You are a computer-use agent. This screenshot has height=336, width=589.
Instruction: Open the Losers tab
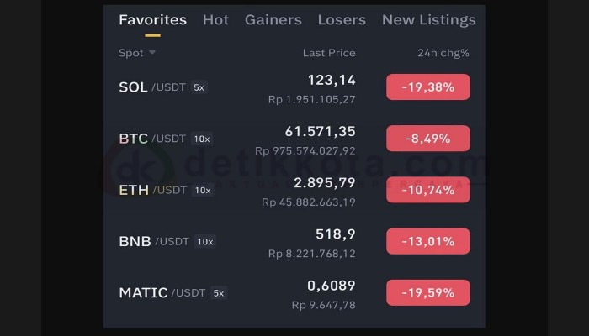(x=342, y=20)
